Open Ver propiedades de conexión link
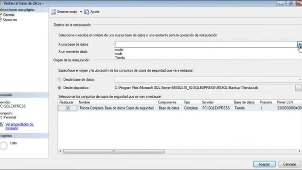The width and height of the screenshot is (302, 170). pyautogui.click(x=19, y=126)
